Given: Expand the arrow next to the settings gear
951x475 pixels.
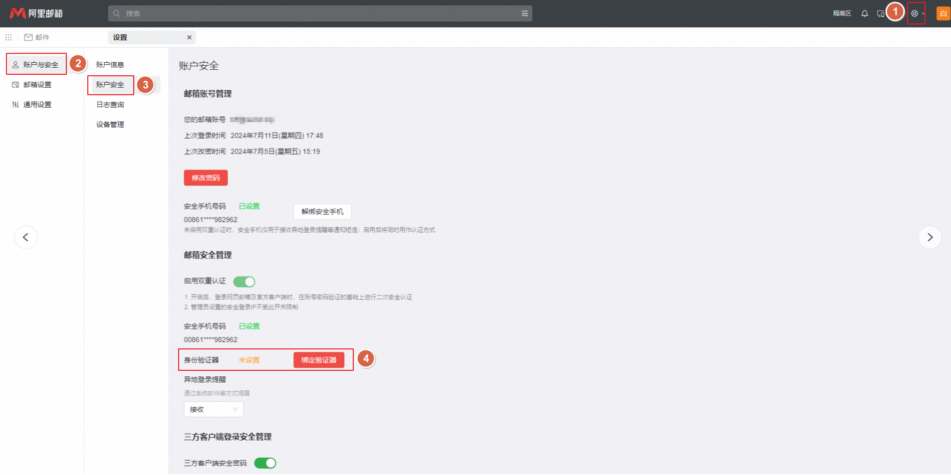Looking at the screenshot, I should pyautogui.click(x=924, y=13).
